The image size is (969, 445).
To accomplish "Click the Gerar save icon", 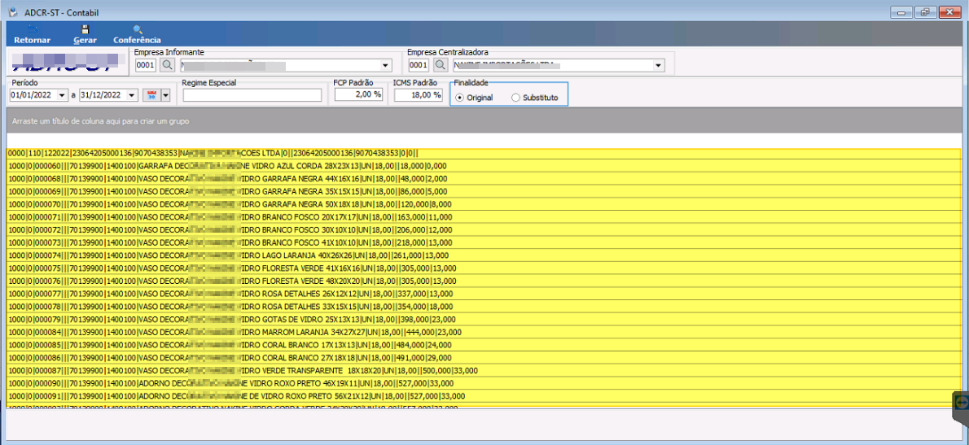I will click(85, 29).
